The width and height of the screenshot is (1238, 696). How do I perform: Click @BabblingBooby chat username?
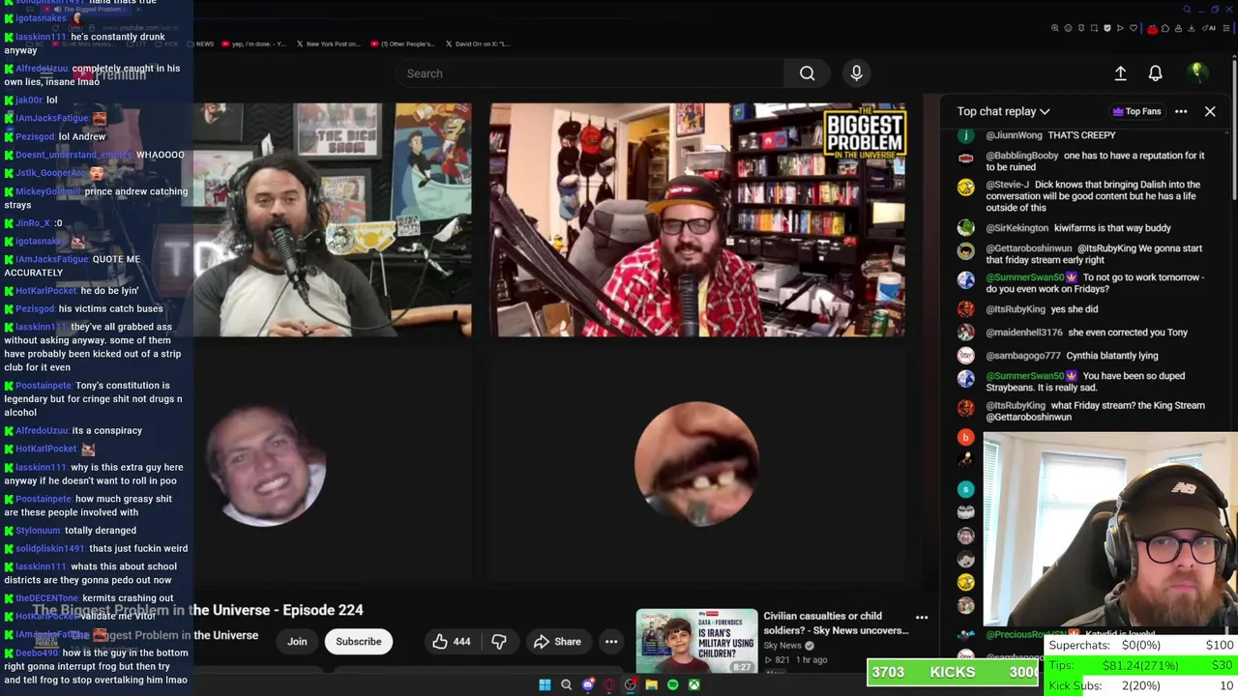[x=1022, y=156]
